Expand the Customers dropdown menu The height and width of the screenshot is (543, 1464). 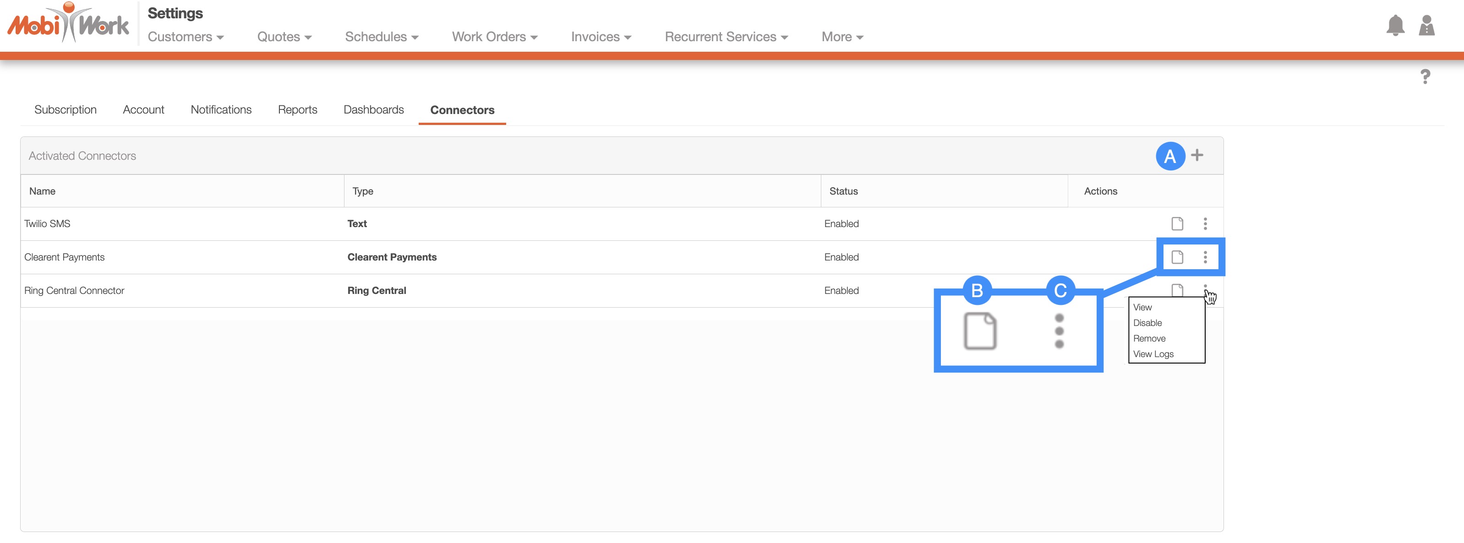185,37
